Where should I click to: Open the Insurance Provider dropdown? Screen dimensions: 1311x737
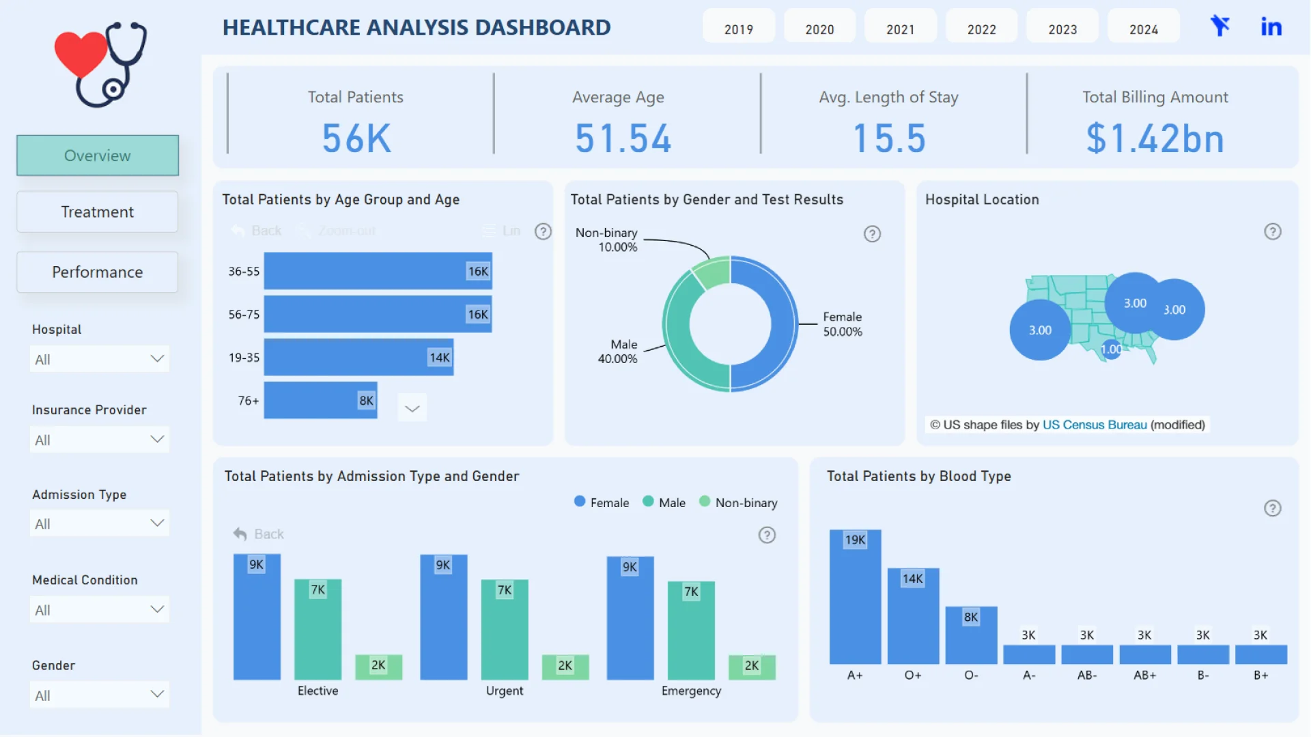[100, 439]
